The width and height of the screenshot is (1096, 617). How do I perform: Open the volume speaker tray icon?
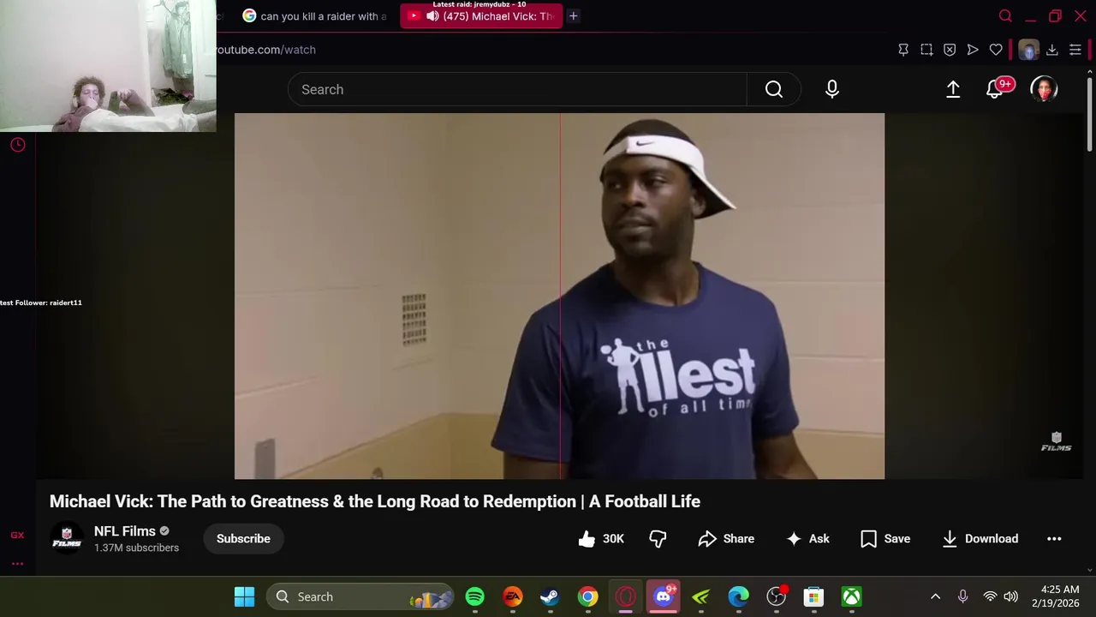point(1011,596)
